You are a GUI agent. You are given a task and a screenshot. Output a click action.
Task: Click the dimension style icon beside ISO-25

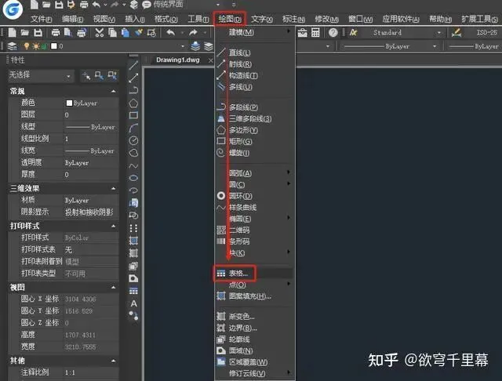[x=456, y=33]
